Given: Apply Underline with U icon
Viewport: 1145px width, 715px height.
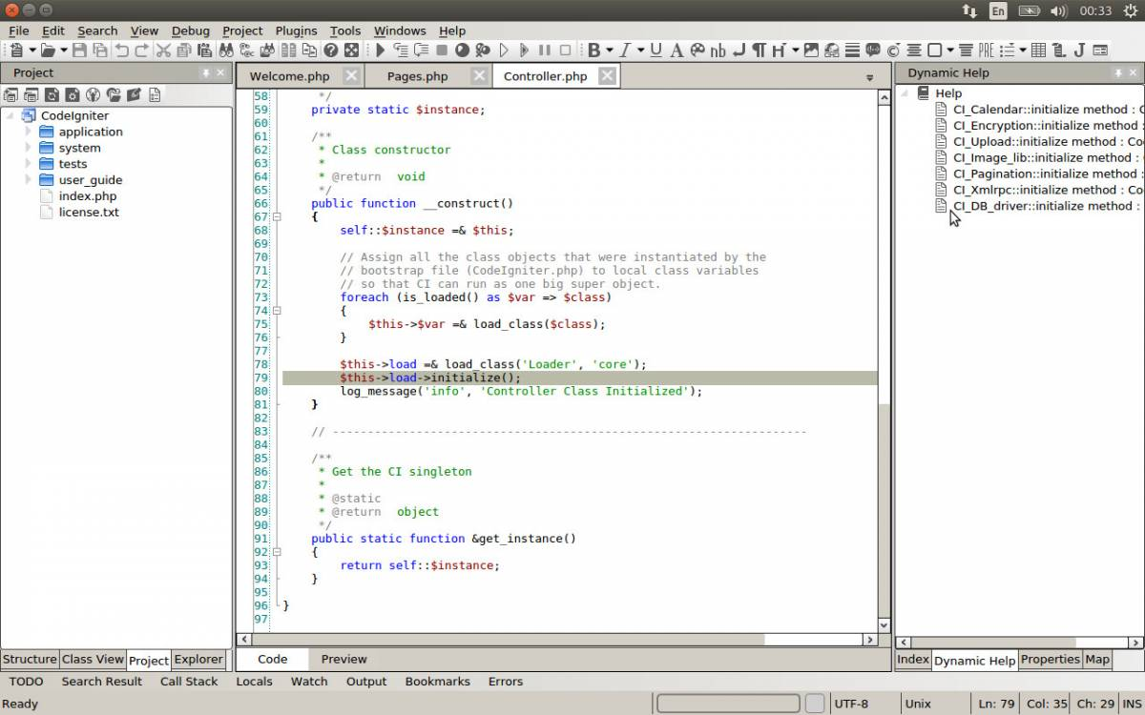Looking at the screenshot, I should (656, 51).
